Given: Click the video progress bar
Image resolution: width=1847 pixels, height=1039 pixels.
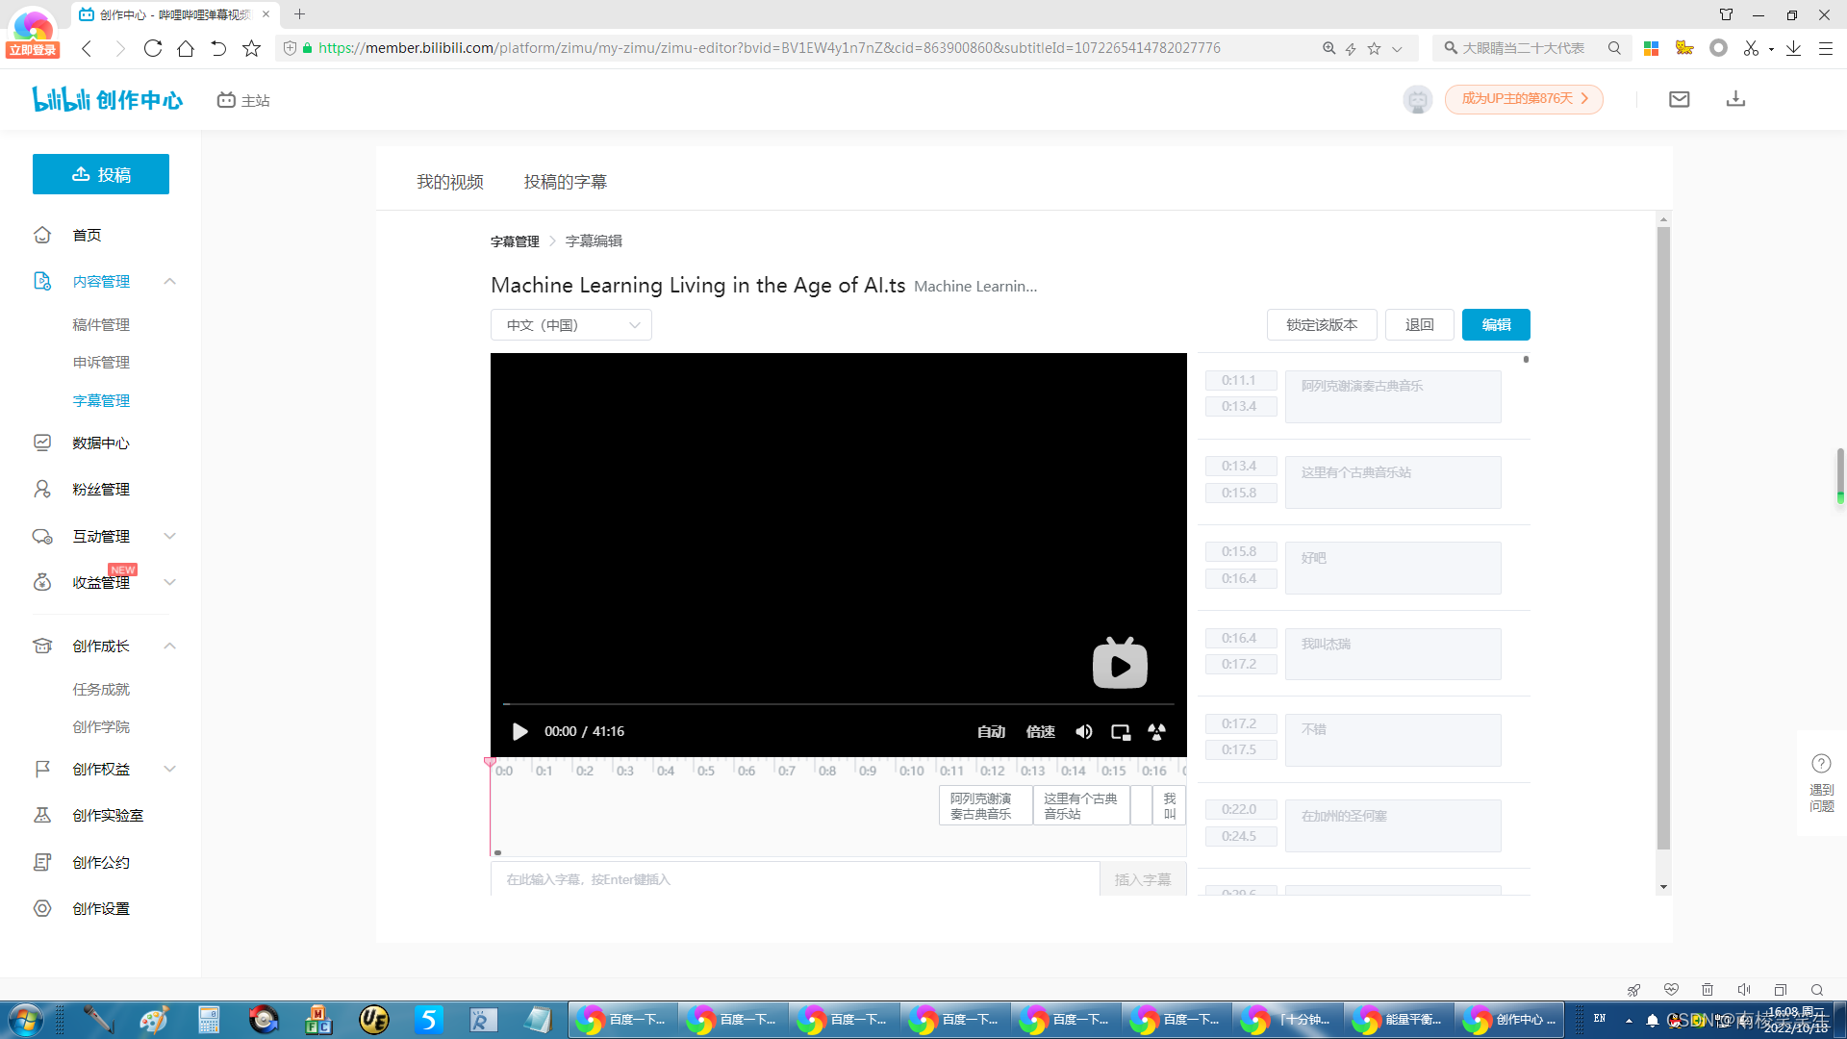Looking at the screenshot, I should (x=837, y=704).
